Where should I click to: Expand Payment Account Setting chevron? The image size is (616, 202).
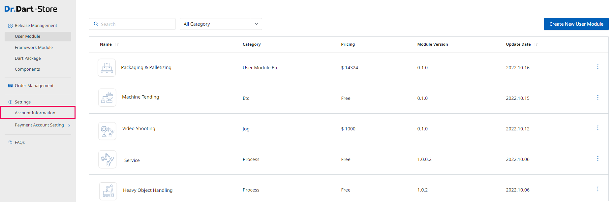69,125
